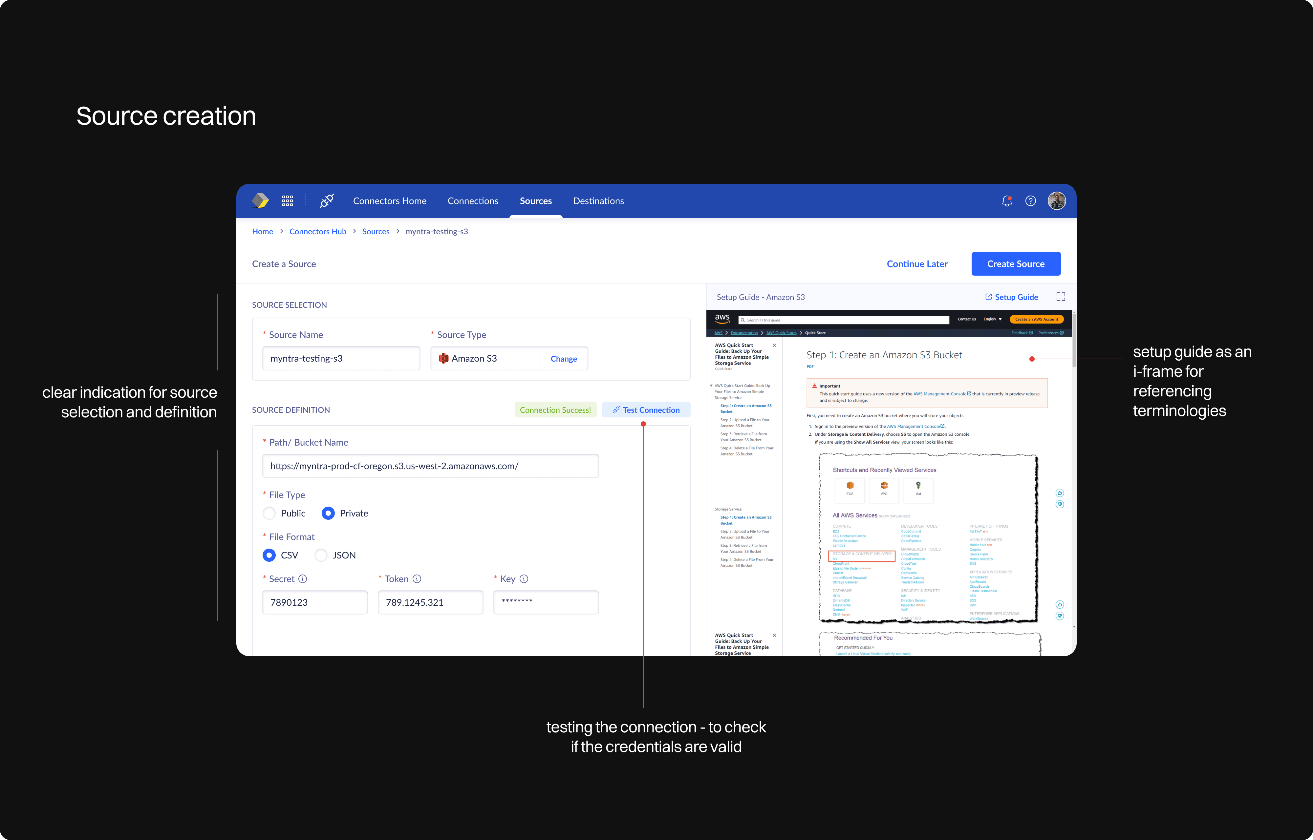The width and height of the screenshot is (1313, 840).
Task: Choose JSON file format
Action: [321, 555]
